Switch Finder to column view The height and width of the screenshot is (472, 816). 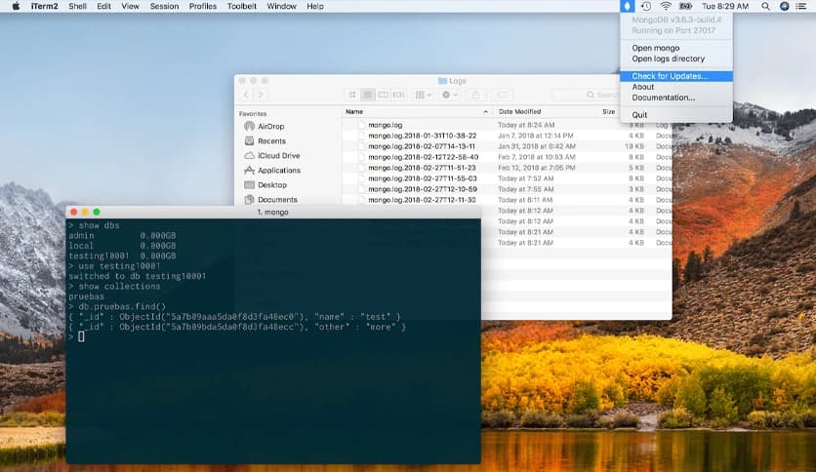(x=383, y=95)
